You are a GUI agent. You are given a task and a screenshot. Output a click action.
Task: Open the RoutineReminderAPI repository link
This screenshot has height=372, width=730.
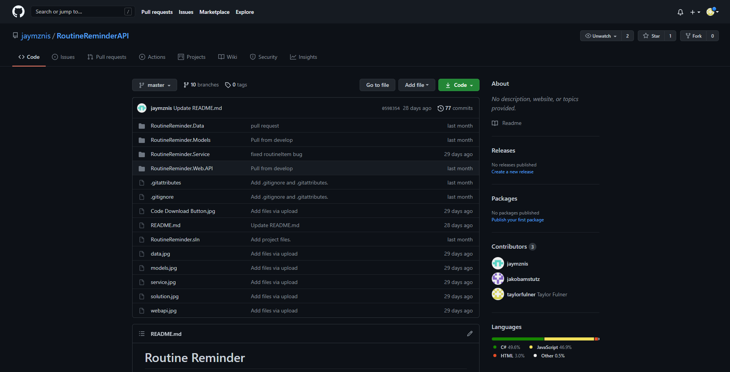(x=93, y=36)
